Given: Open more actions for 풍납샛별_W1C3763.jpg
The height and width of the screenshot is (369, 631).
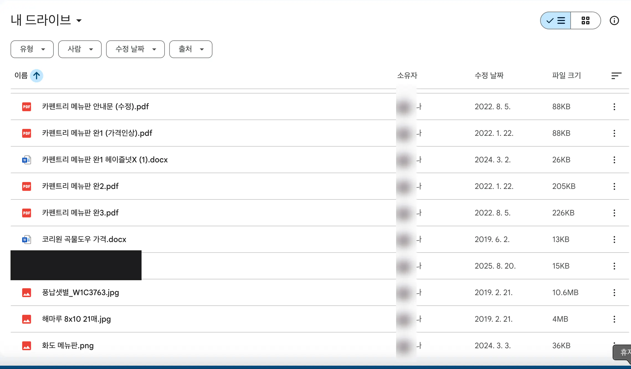Looking at the screenshot, I should [614, 293].
